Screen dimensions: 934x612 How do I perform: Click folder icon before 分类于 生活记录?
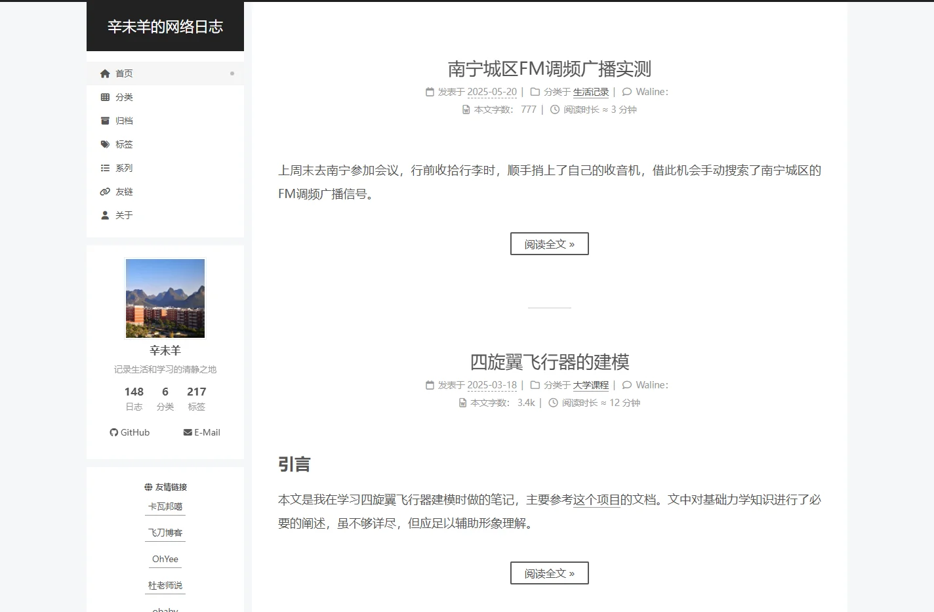535,92
